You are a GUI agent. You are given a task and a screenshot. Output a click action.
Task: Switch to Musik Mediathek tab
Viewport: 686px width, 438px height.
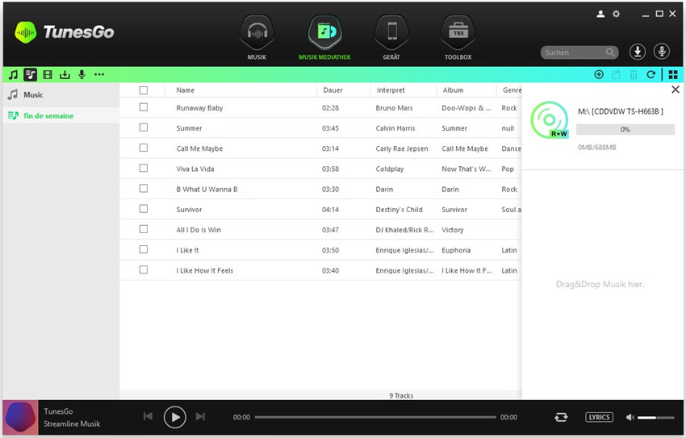pos(324,37)
